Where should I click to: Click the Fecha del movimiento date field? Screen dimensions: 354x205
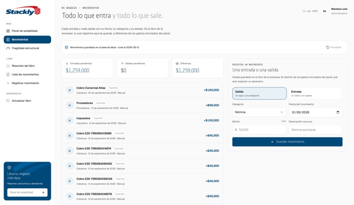(315, 112)
